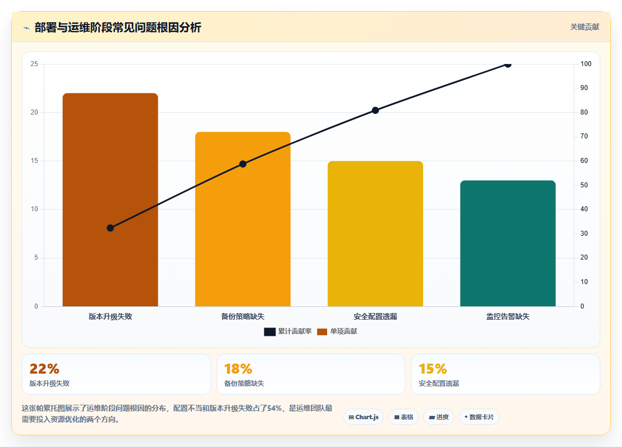Image resolution: width=622 pixels, height=447 pixels.
Task: Click the 数据卡片 tag
Action: [x=479, y=417]
